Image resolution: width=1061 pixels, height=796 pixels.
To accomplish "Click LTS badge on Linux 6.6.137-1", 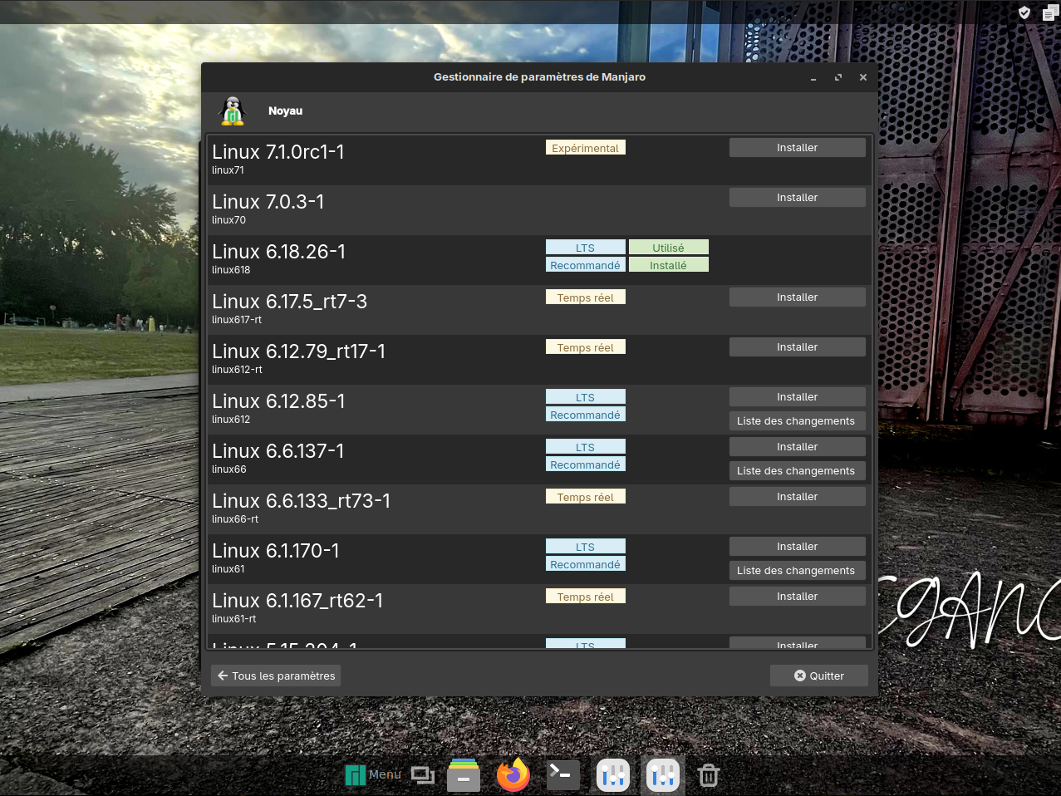I will 586,447.
